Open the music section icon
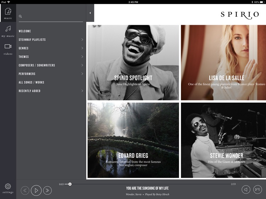 coord(8,13)
